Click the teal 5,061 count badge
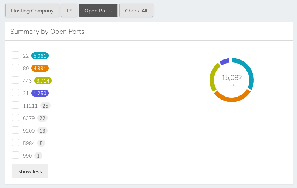This screenshot has height=188, width=297. tap(40, 56)
